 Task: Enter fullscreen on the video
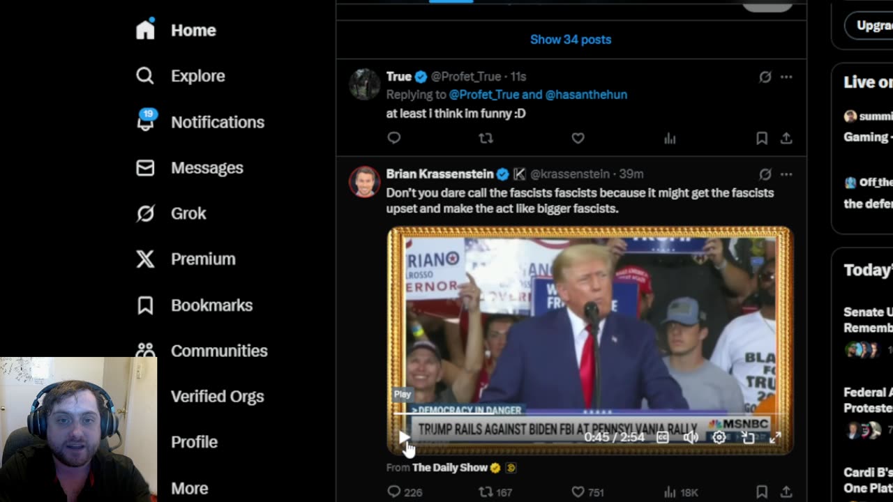(775, 437)
